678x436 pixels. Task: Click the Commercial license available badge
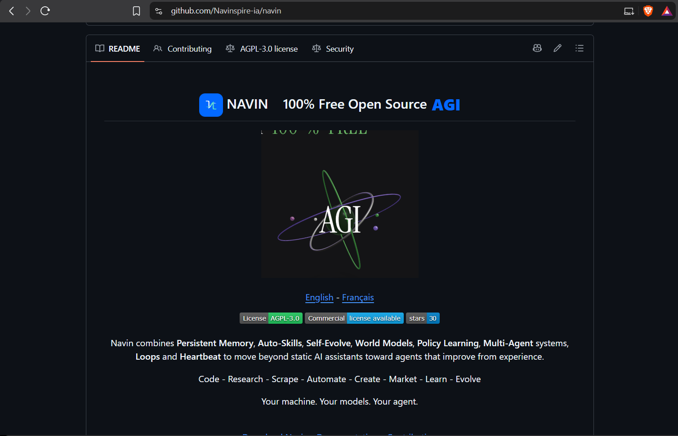pos(354,318)
